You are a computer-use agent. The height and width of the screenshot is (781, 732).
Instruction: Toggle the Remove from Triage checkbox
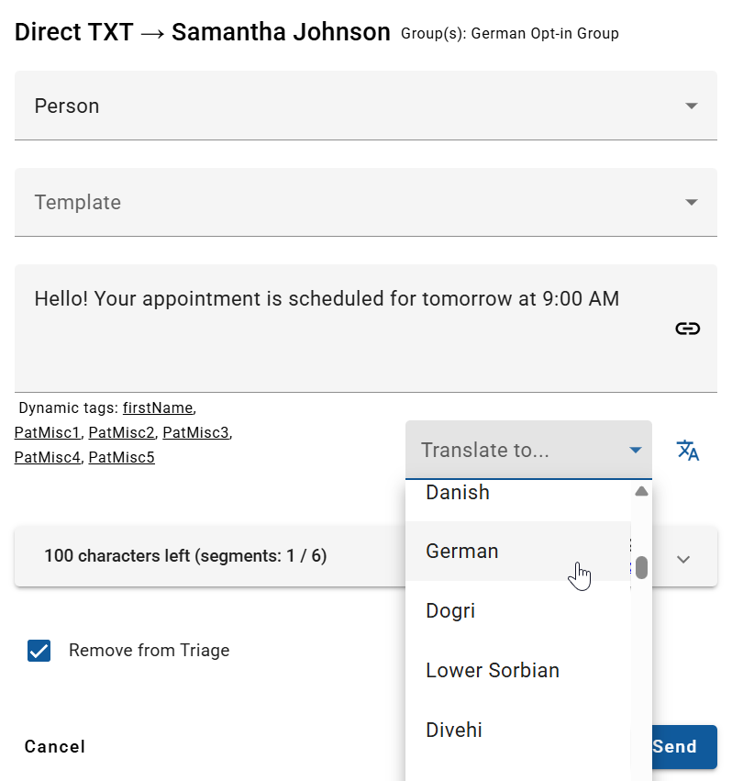pos(39,651)
